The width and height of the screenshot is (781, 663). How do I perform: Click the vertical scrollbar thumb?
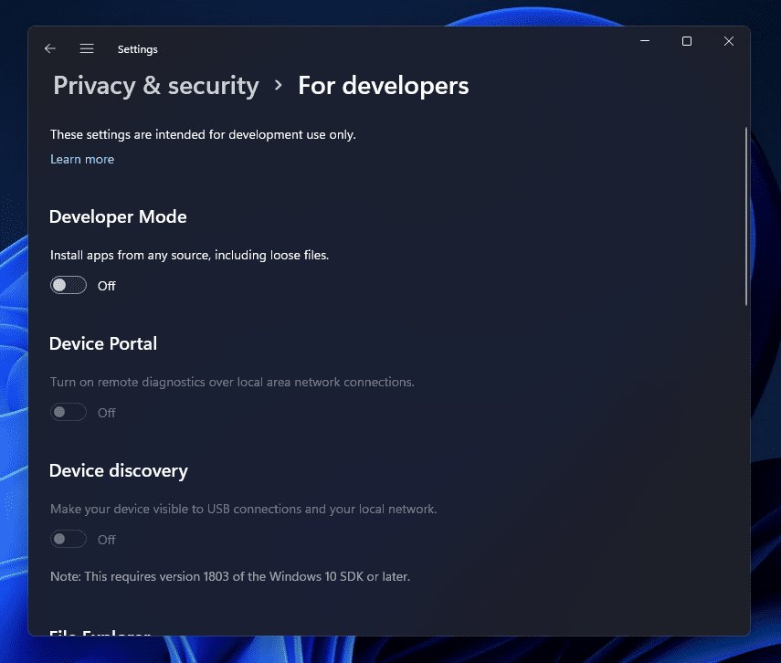pos(746,215)
